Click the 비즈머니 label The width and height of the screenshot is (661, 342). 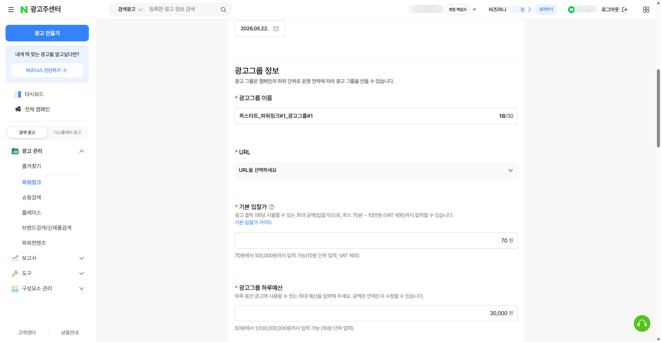(x=497, y=10)
